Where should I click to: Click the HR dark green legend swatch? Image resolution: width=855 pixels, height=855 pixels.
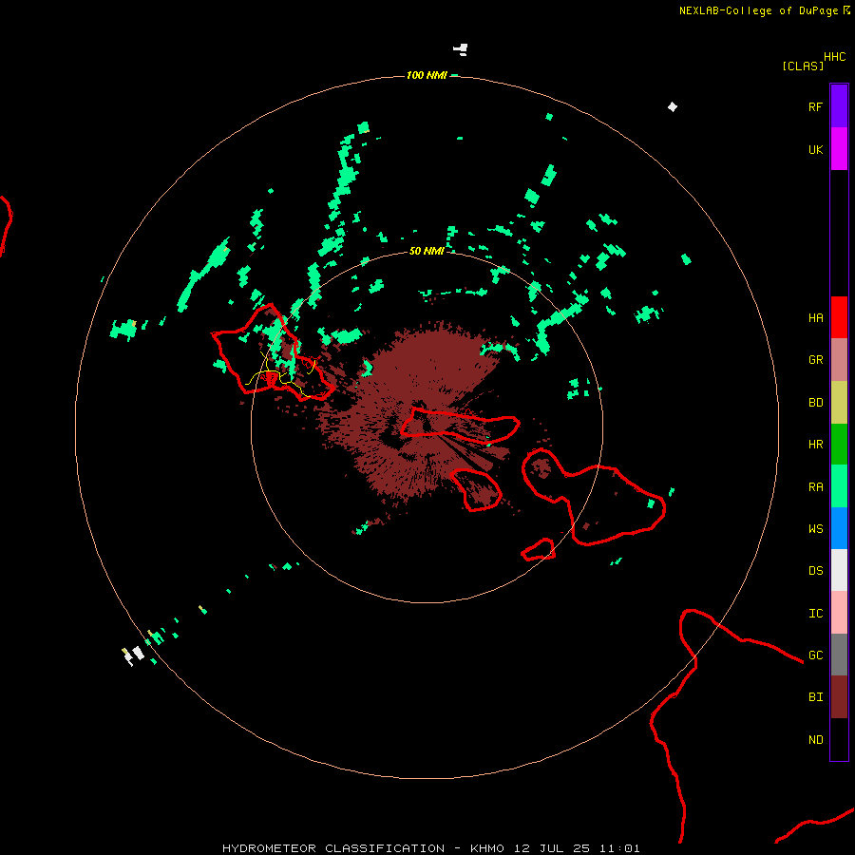click(839, 445)
